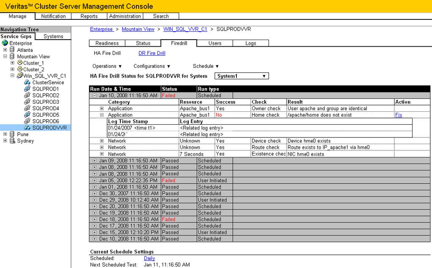Collapse the Mountain View tree node

pyautogui.click(x=5, y=56)
